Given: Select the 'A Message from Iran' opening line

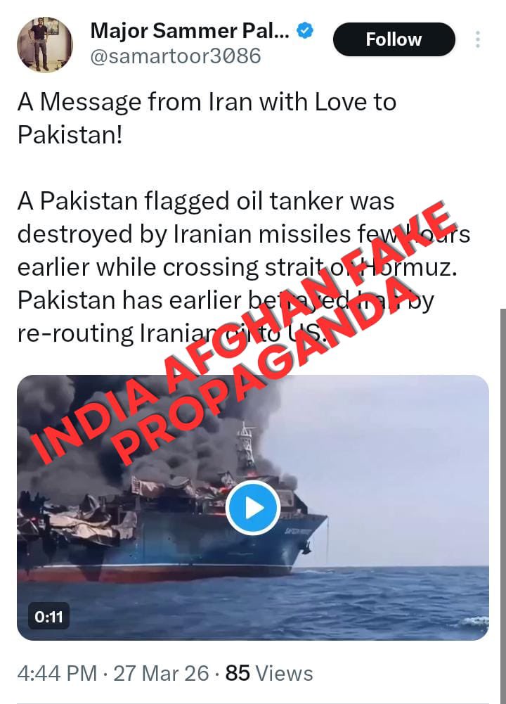Looking at the screenshot, I should point(207,118).
